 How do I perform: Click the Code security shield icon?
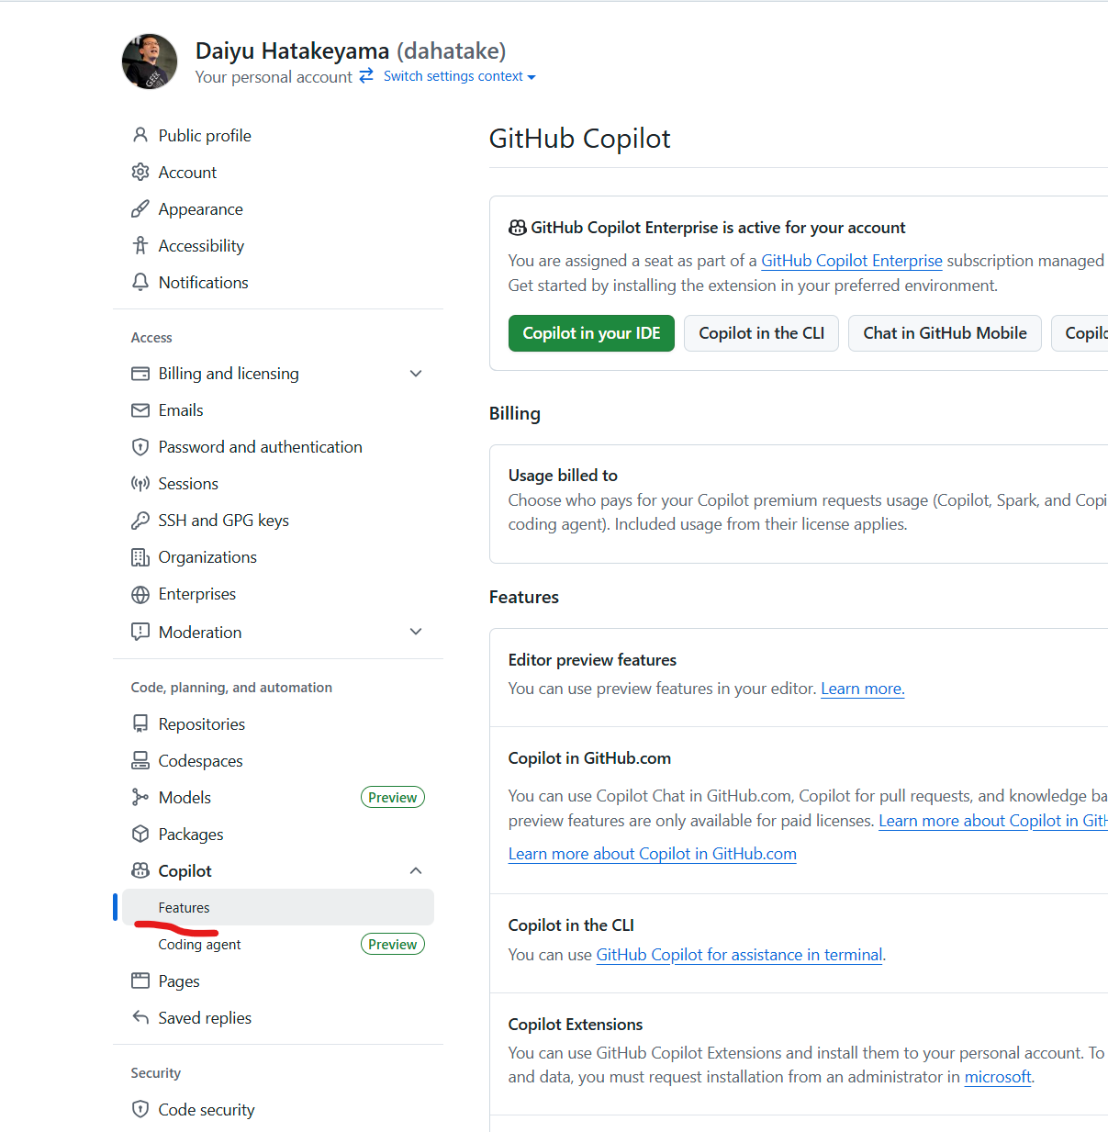(140, 1109)
